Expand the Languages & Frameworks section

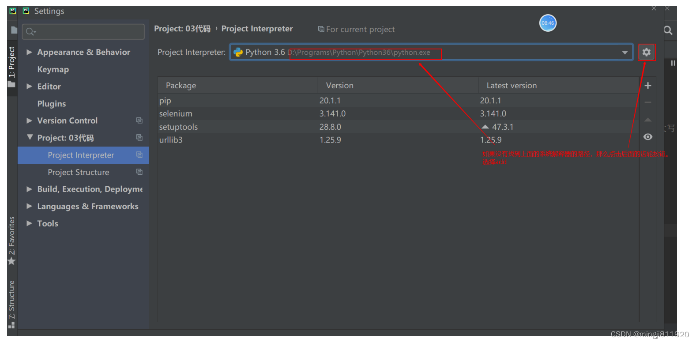click(x=29, y=206)
